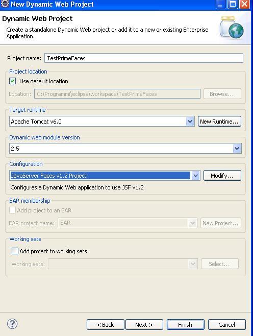The image size is (253, 336).
Task: Click the < Back button
Action: [105, 325]
